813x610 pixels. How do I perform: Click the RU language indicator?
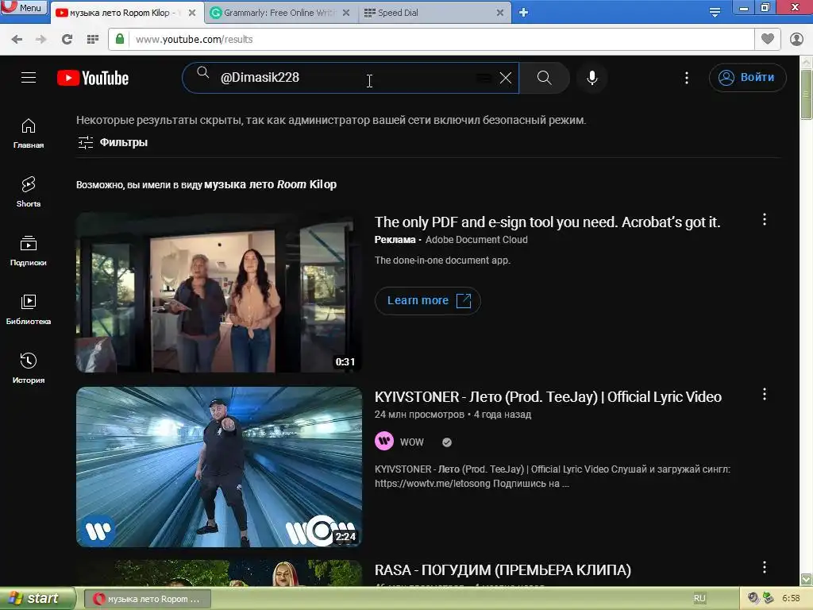tap(699, 599)
